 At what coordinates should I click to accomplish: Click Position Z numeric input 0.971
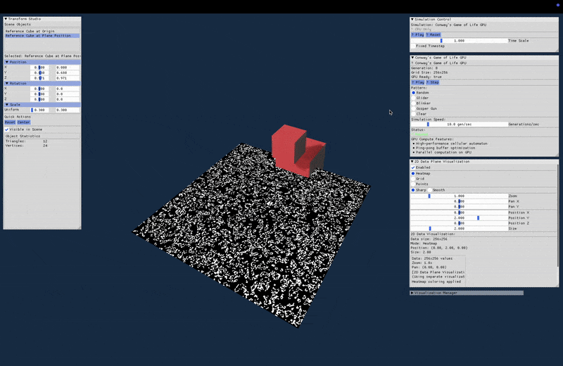click(67, 78)
